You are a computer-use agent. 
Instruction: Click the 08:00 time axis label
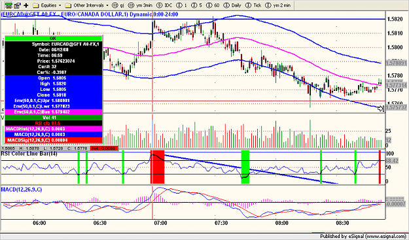[x=282, y=223]
